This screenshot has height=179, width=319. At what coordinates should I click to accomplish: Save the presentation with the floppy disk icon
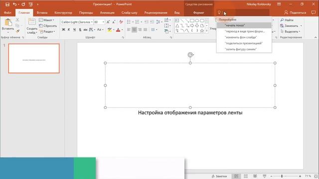(7, 4)
